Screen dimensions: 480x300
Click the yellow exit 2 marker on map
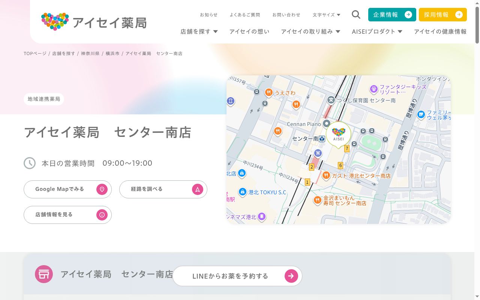pos(312,167)
